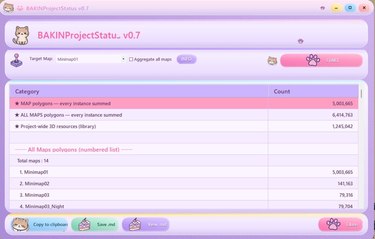This screenshot has width=375, height=239.
Task: Click the count value 1,245,042
Action: click(x=342, y=126)
